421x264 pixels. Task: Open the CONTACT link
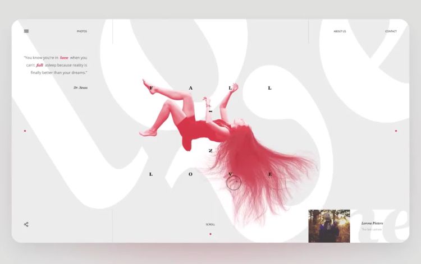click(391, 31)
